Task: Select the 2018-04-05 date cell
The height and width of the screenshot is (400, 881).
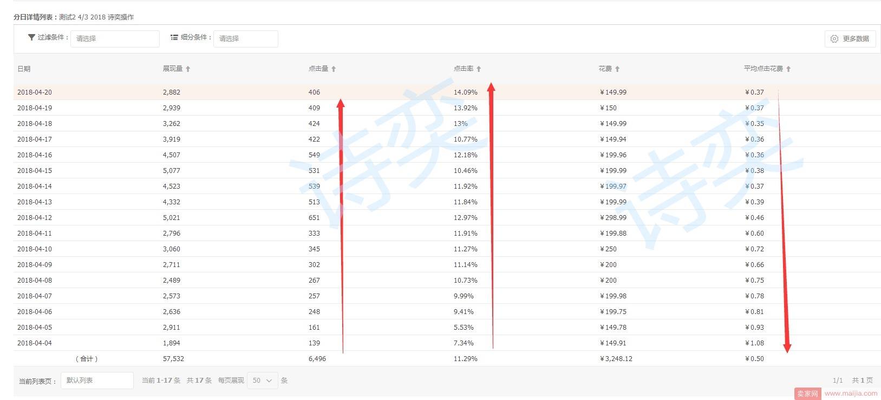Action: (x=35, y=328)
